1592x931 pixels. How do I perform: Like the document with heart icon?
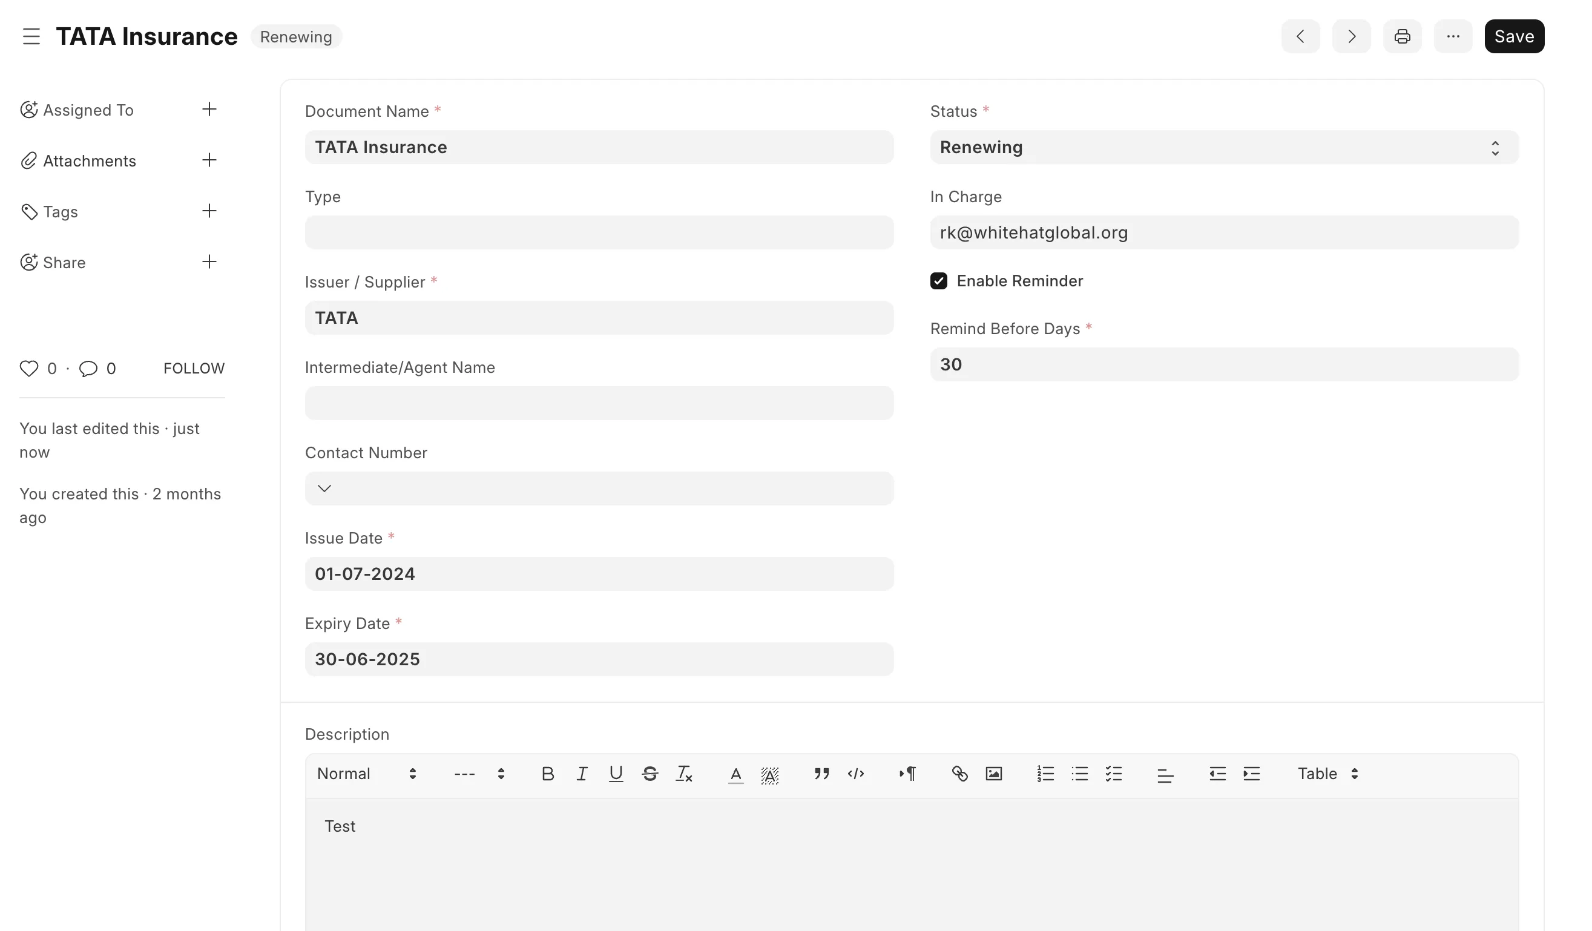(29, 368)
